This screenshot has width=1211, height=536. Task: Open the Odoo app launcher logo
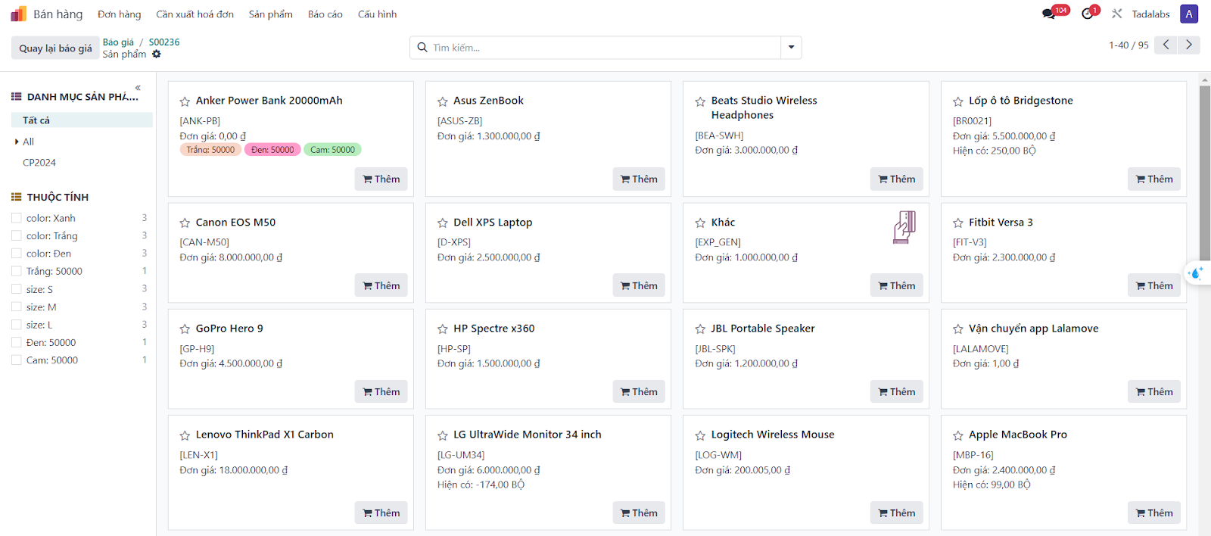pyautogui.click(x=18, y=14)
